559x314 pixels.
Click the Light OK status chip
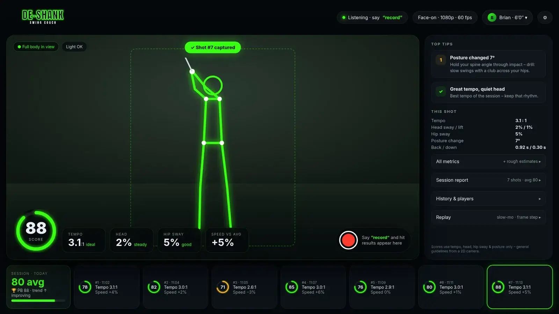click(74, 47)
